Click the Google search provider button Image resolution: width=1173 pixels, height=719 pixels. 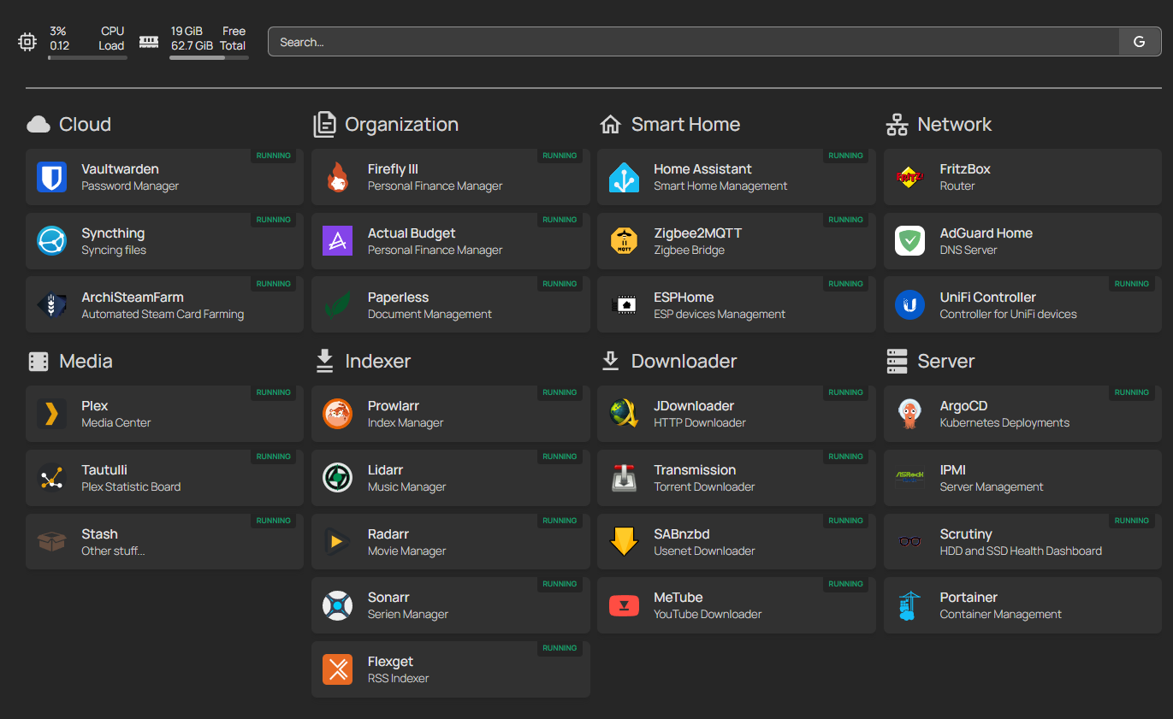tap(1140, 42)
